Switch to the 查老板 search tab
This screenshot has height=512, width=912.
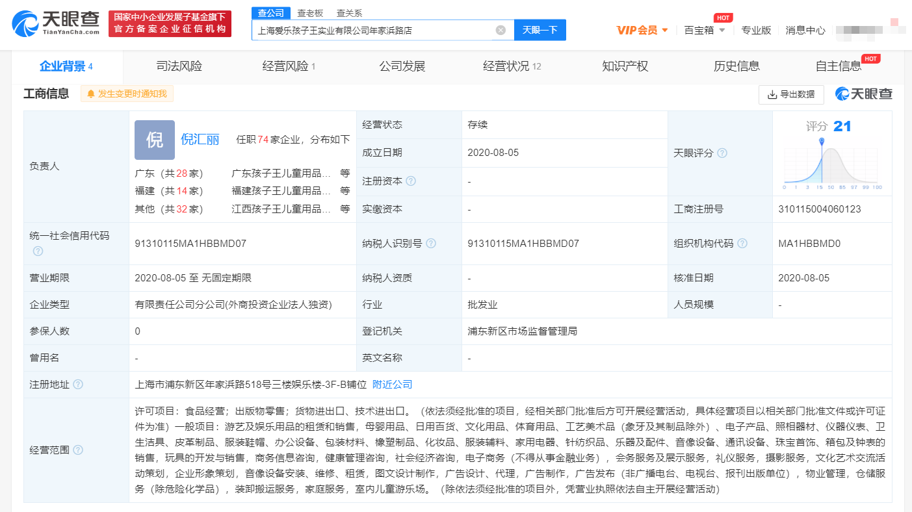[310, 13]
